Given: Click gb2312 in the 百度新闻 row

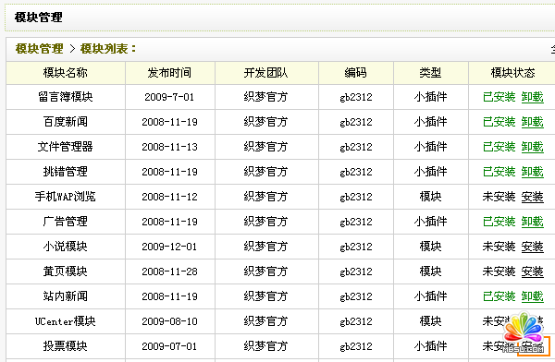Looking at the screenshot, I should click(x=356, y=122).
